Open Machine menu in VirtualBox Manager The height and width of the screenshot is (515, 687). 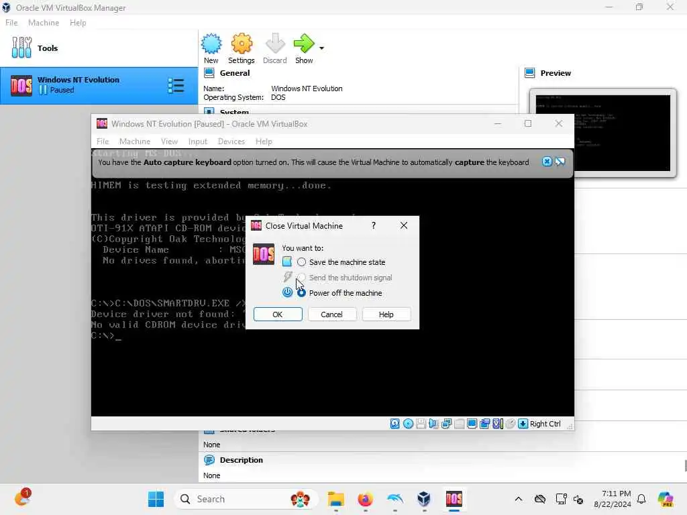[44, 23]
